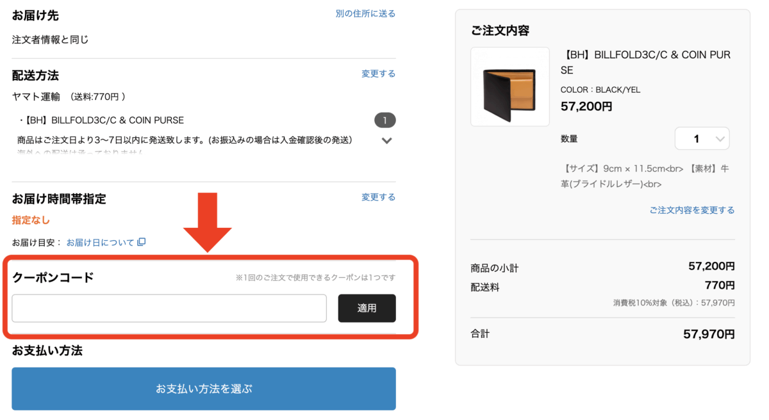Image resolution: width=769 pixels, height=420 pixels.
Task: Focus the クーポンコード input field
Action: (x=169, y=308)
